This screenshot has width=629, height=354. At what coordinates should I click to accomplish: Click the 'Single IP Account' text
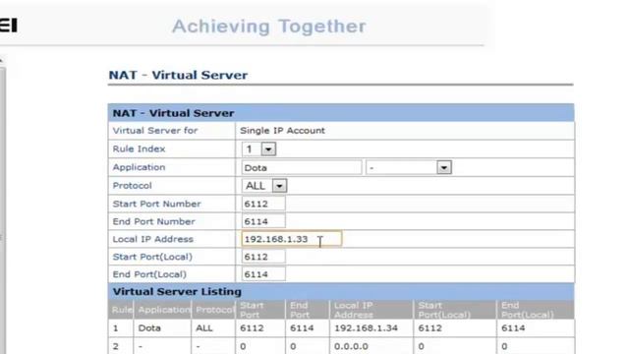point(282,131)
